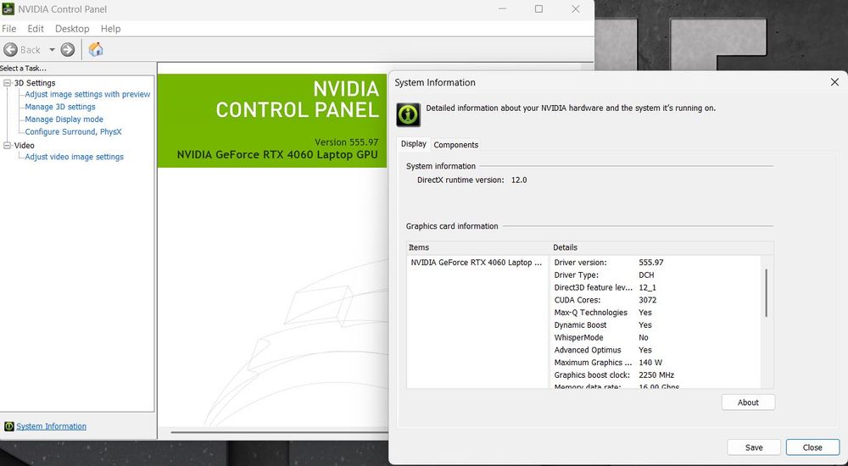This screenshot has width=848, height=466.
Task: Collapse the Video tree node
Action: coord(7,146)
